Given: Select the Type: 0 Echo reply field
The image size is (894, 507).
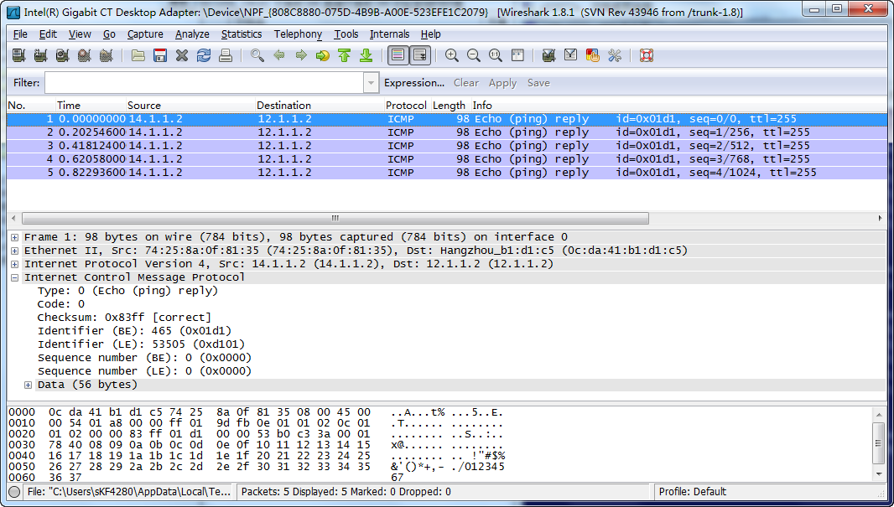Looking at the screenshot, I should (x=127, y=291).
